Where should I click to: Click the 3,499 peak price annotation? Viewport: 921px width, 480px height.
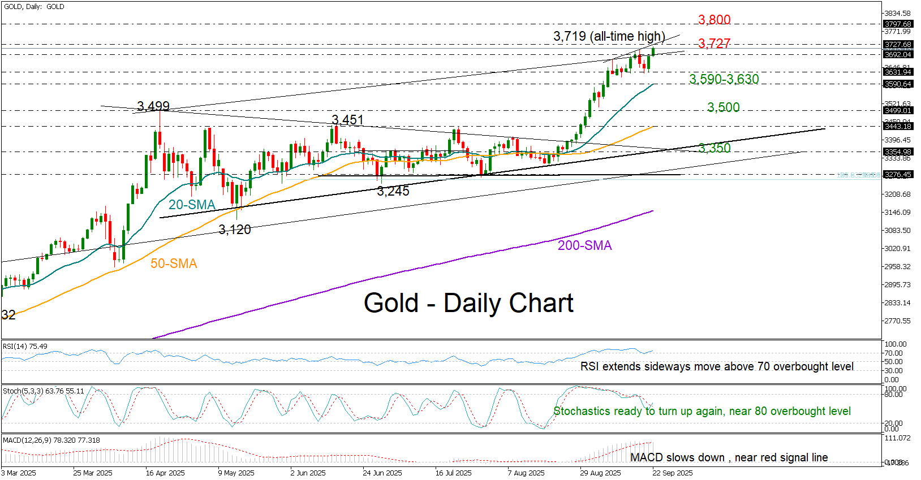point(153,106)
